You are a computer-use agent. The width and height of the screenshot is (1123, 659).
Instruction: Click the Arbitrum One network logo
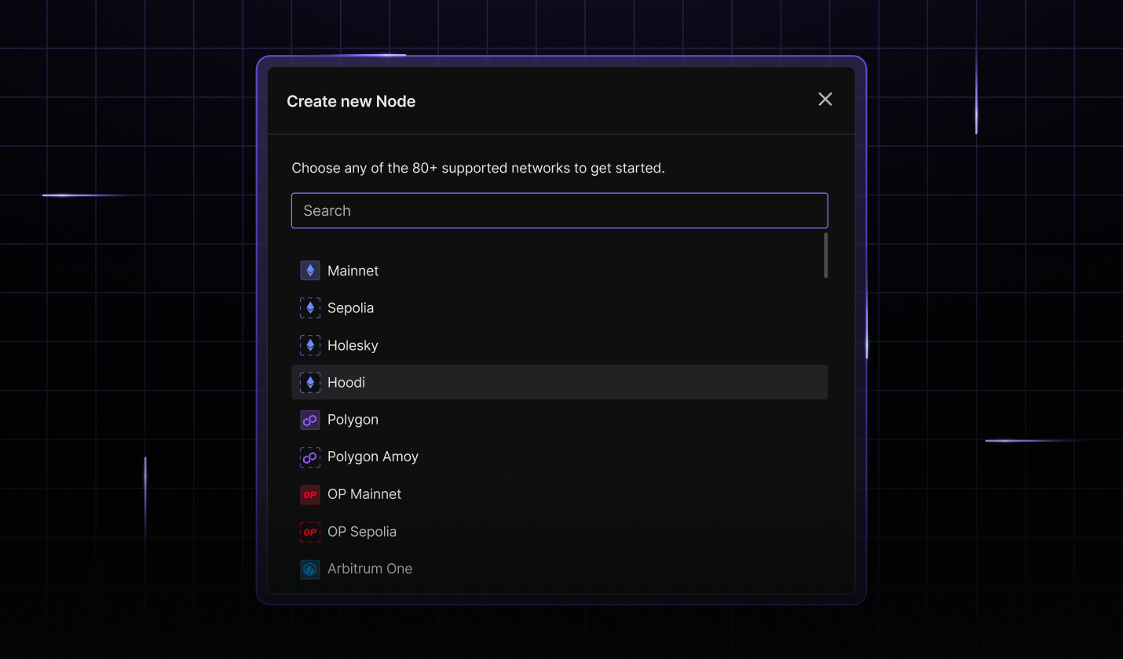(309, 569)
